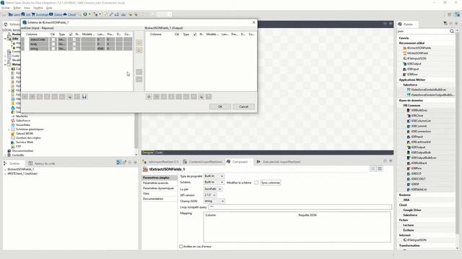Open Champ JSON dropdown
462x259 pixels.
pyautogui.click(x=214, y=201)
